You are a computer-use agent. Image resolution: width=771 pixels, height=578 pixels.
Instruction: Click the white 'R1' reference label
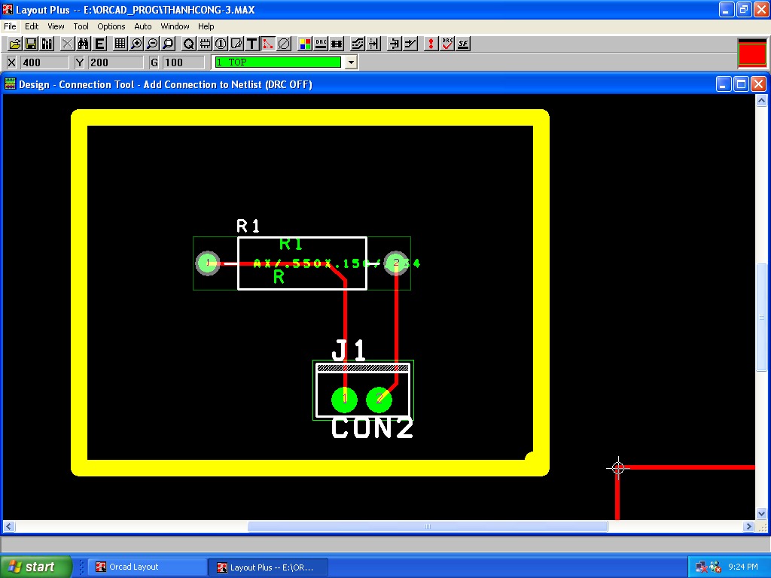[x=248, y=226]
